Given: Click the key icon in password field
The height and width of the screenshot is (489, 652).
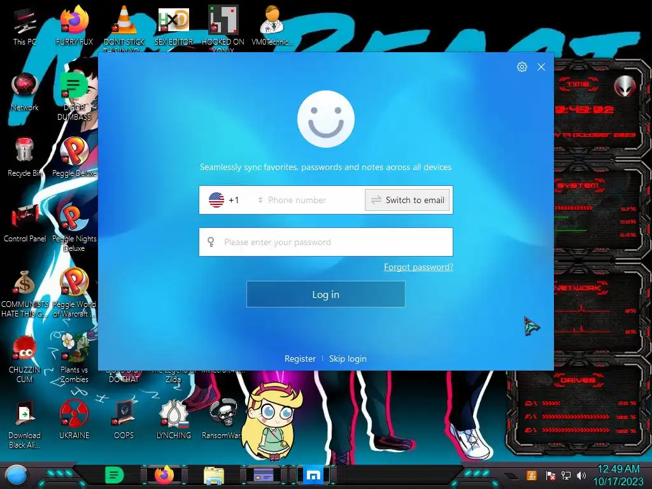Looking at the screenshot, I should [x=211, y=242].
